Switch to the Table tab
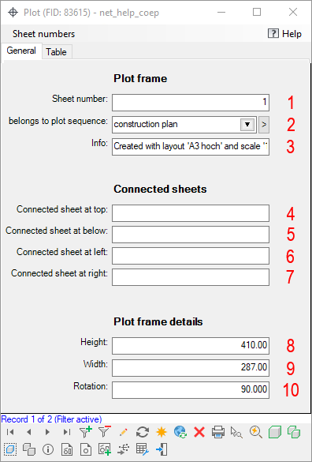Viewport: 312px width, 462px height. 56,52
